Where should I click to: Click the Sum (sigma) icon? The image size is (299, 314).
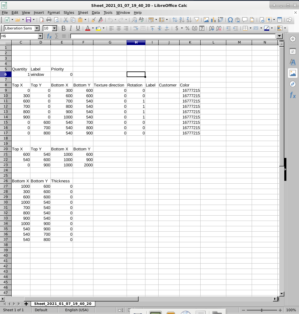pos(57,36)
